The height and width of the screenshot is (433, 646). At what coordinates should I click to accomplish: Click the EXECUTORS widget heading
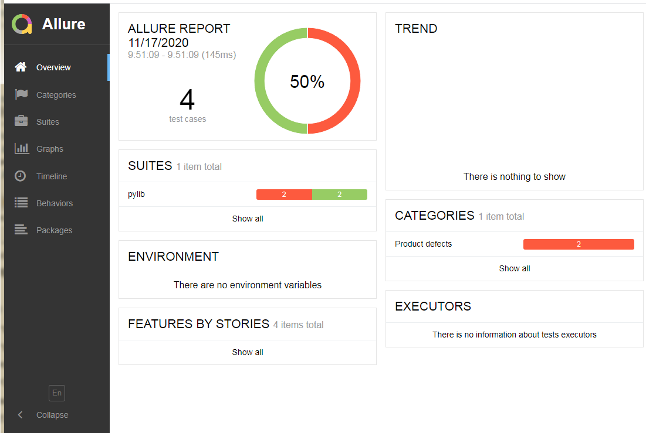coord(433,306)
